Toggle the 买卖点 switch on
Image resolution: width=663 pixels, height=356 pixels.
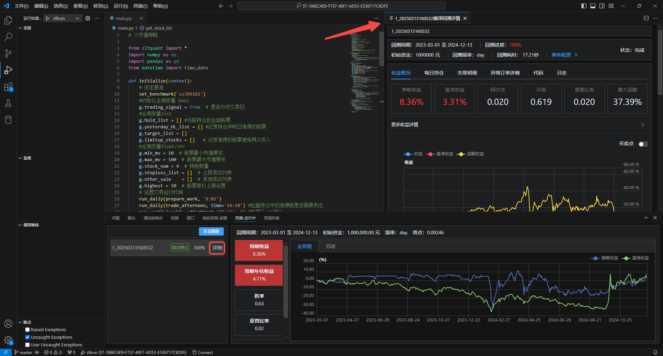click(x=643, y=144)
